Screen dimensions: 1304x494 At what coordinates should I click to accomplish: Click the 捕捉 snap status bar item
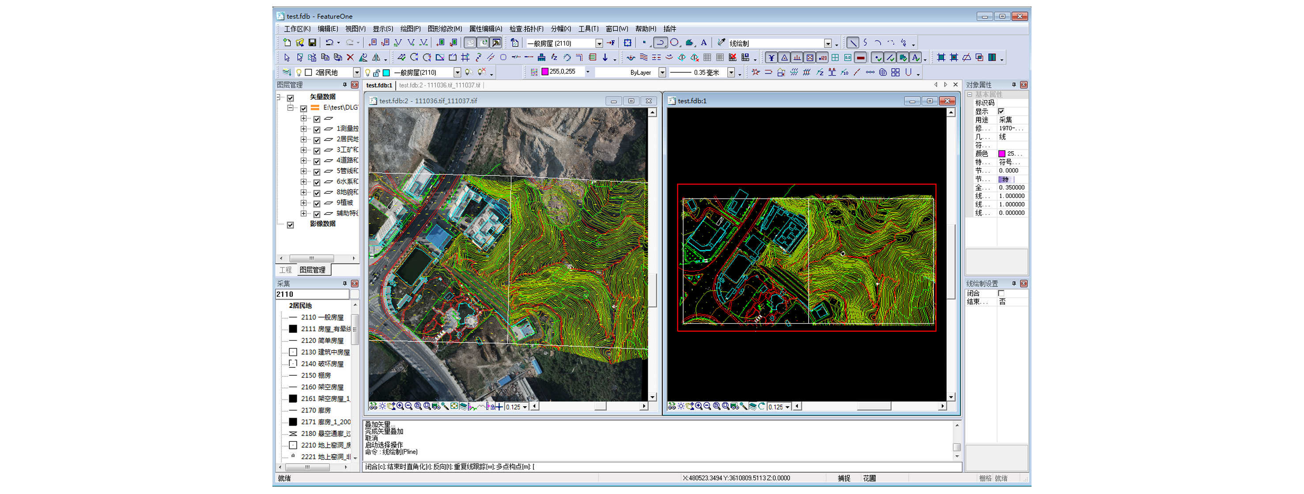click(x=844, y=478)
